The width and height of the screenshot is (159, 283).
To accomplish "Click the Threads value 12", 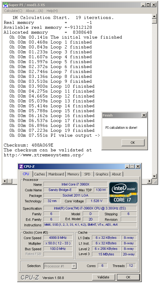I will point(131,266).
